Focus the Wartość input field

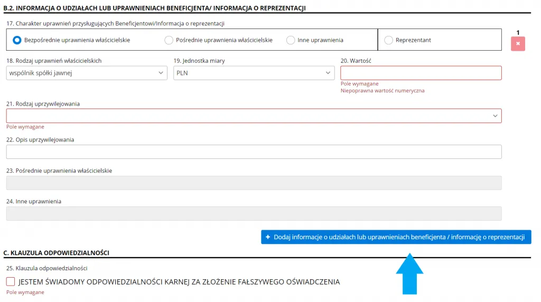click(421, 73)
